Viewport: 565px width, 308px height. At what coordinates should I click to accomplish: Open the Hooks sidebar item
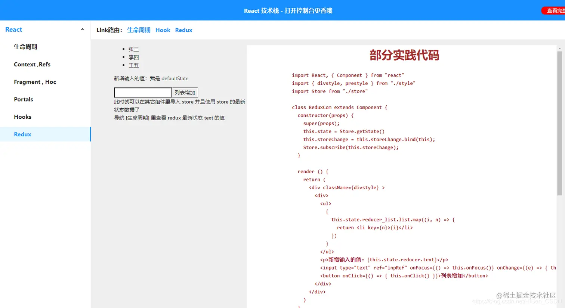click(22, 116)
